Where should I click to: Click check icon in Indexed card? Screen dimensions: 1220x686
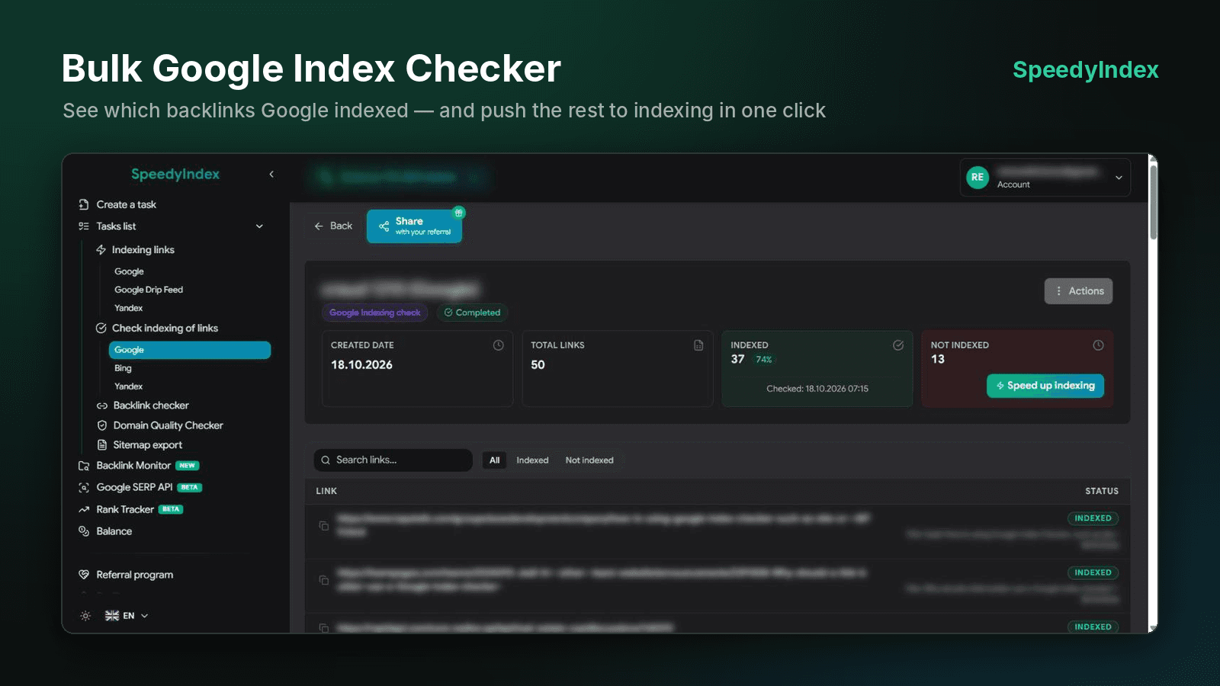[898, 345]
